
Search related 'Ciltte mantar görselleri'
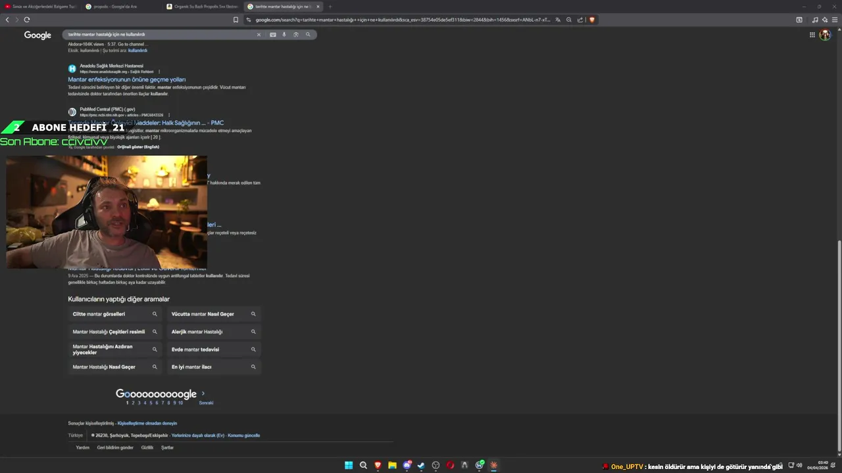tap(115, 314)
